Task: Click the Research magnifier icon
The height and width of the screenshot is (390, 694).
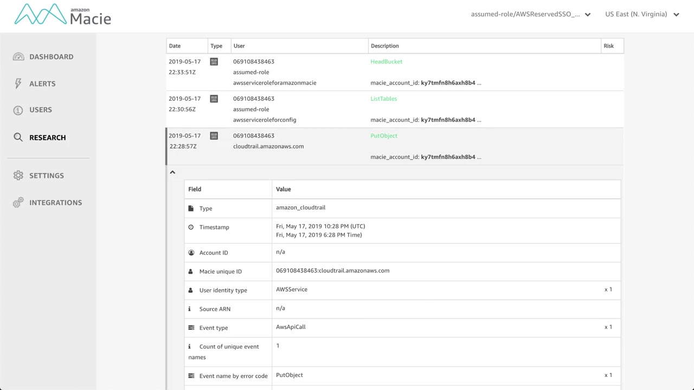Action: click(18, 138)
